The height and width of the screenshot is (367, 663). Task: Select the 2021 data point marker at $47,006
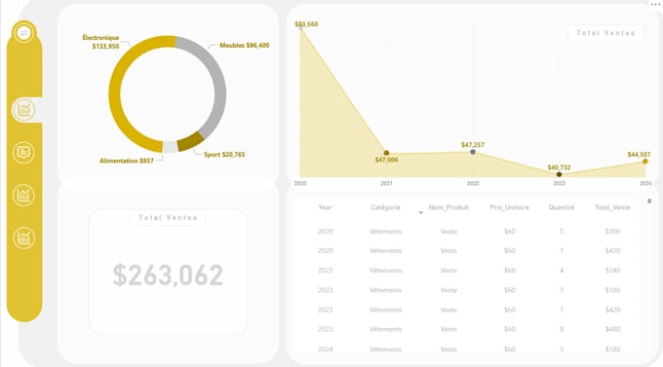point(386,153)
